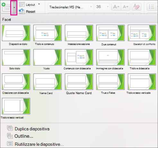Select the Quote Name Card layout
This screenshot has height=148, width=158.
click(x=79, y=82)
